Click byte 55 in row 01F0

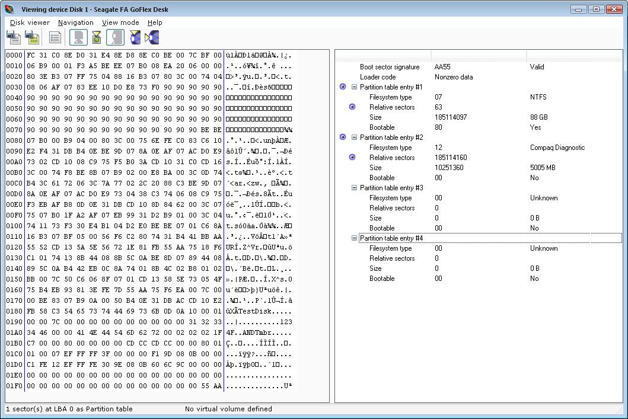click(x=205, y=386)
